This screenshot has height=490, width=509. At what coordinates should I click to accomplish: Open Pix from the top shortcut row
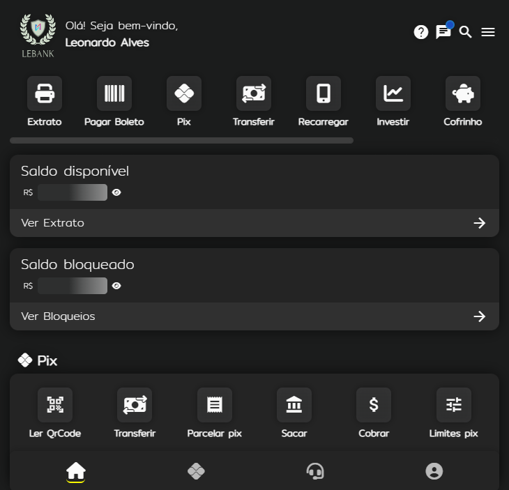[184, 93]
